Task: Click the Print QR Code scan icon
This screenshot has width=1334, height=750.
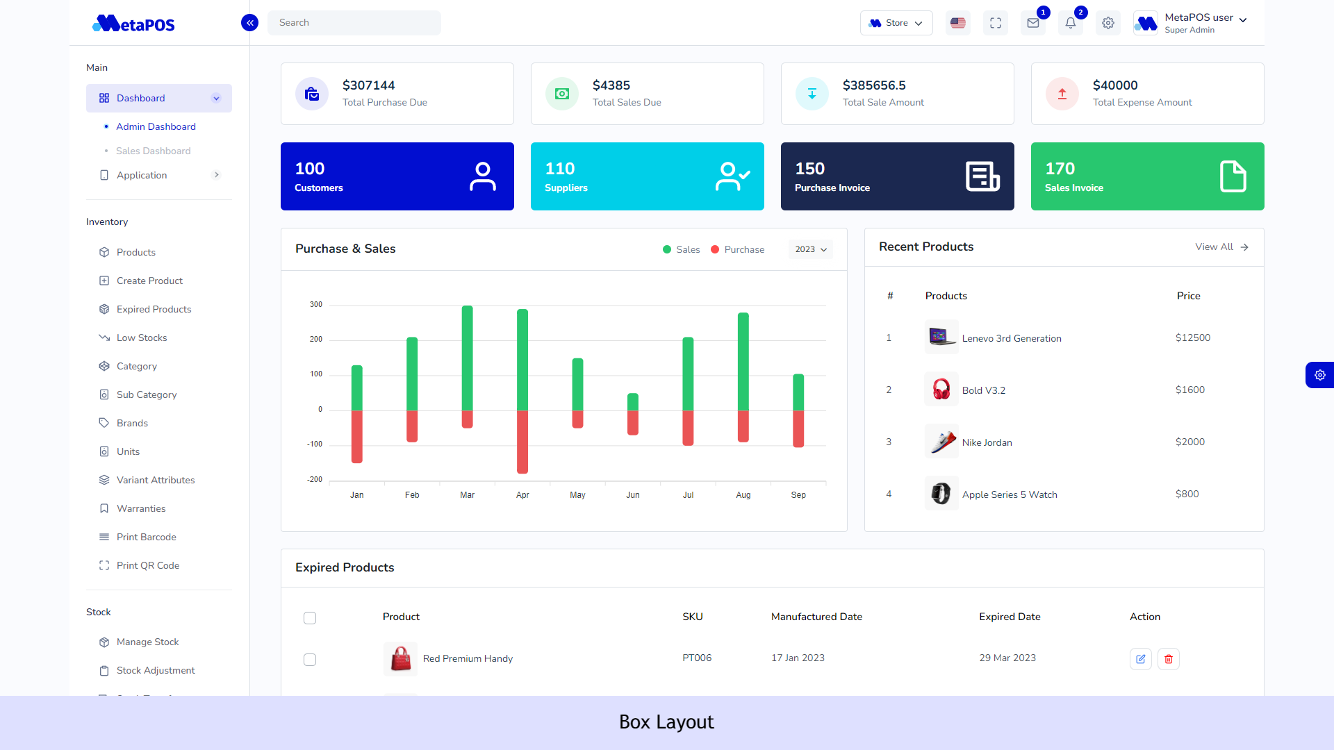Action: 104,565
